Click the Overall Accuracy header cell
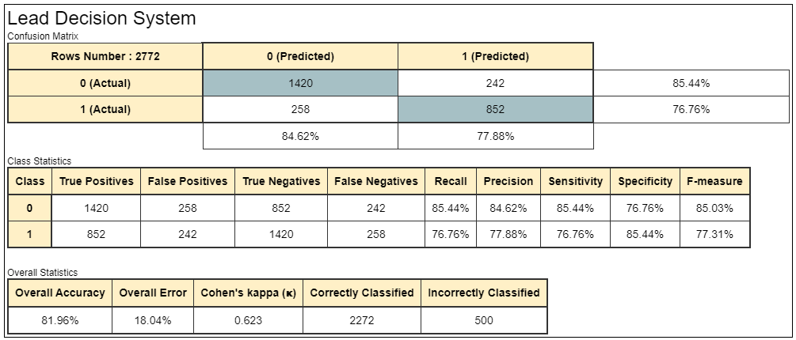Viewport: 796px width, 340px height. (x=60, y=293)
